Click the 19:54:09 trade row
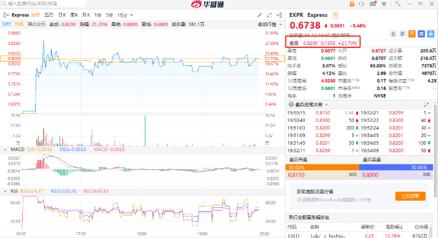 [397, 150]
